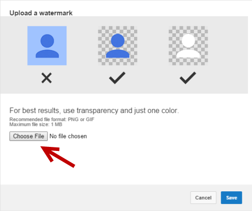Click the Choose File button
252x211 pixels.
point(29,136)
